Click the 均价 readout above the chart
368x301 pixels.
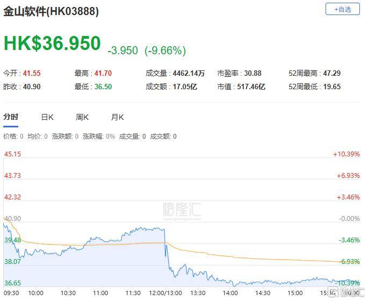click(x=38, y=137)
